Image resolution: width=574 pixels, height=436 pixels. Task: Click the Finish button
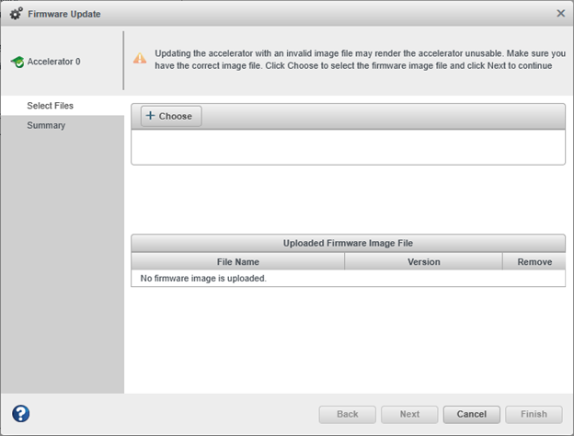point(534,414)
